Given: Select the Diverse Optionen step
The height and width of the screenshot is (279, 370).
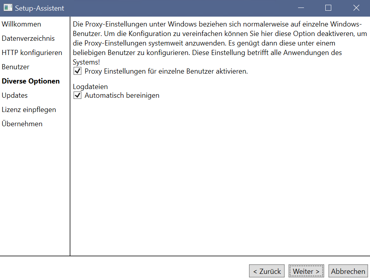Looking at the screenshot, I should pos(31,81).
